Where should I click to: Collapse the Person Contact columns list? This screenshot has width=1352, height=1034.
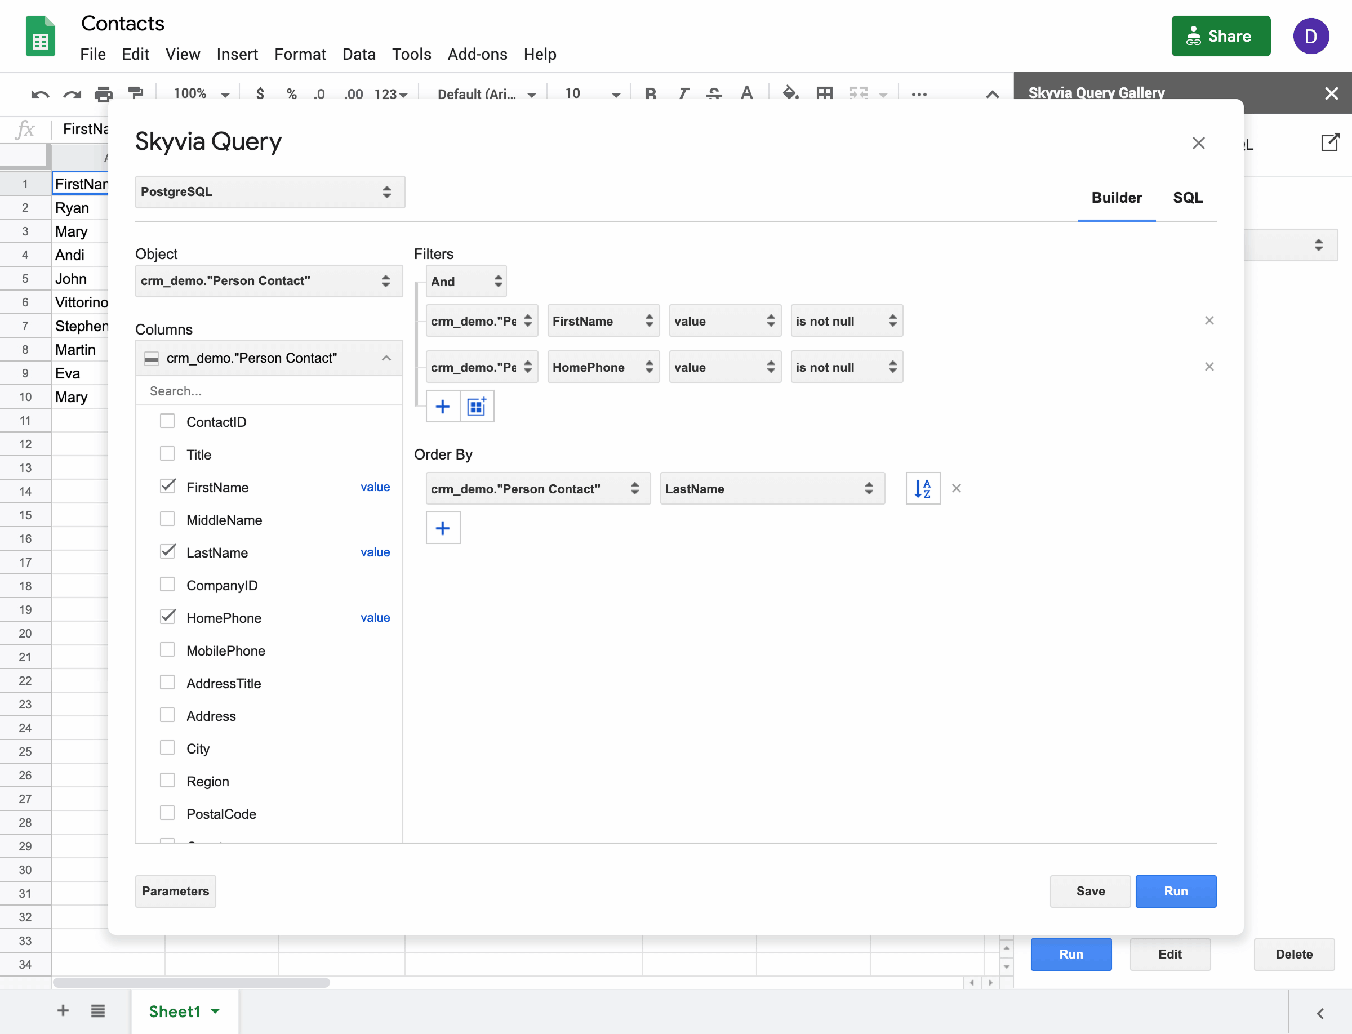click(386, 358)
